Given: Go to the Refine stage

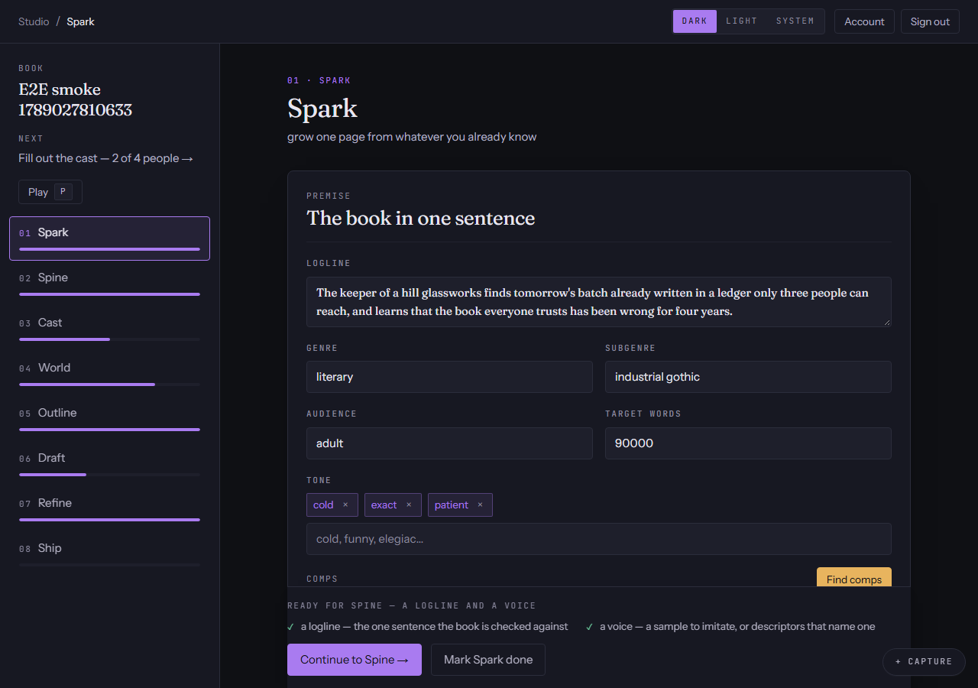Looking at the screenshot, I should pyautogui.click(x=109, y=509).
